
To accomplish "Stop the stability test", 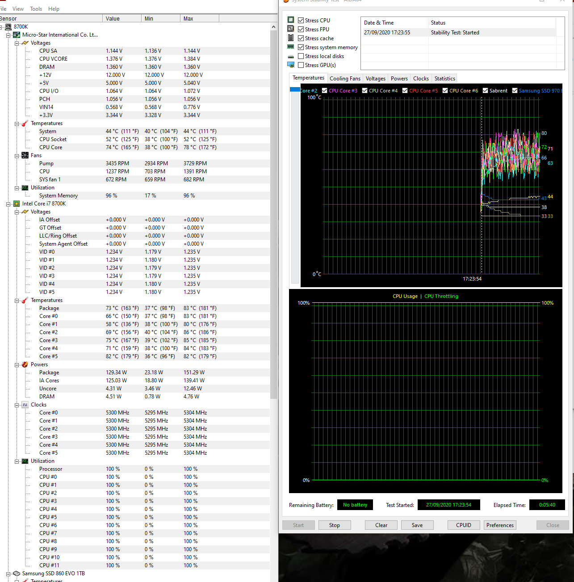I will [x=335, y=525].
